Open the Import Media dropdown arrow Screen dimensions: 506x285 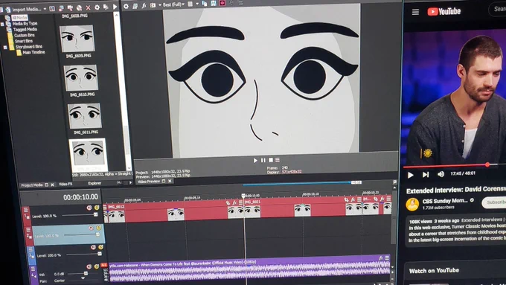click(45, 9)
